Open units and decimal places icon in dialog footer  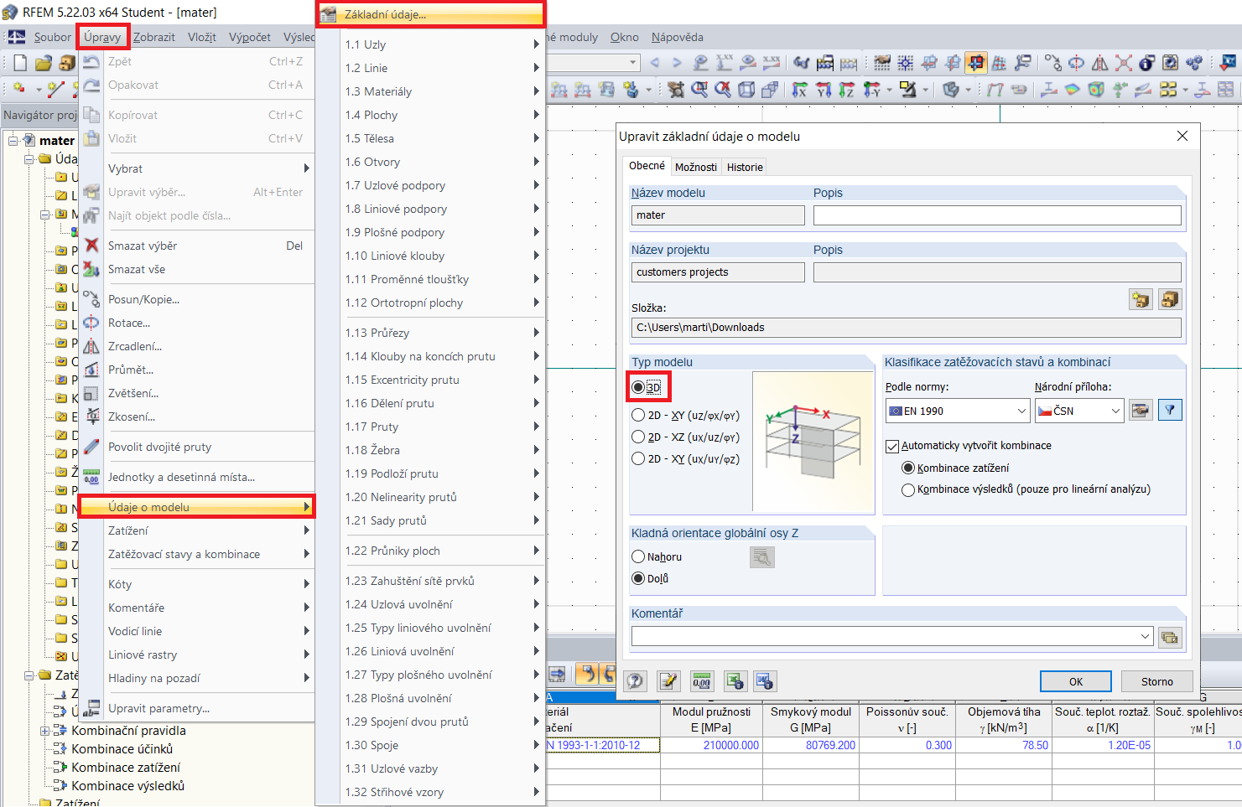click(x=702, y=681)
